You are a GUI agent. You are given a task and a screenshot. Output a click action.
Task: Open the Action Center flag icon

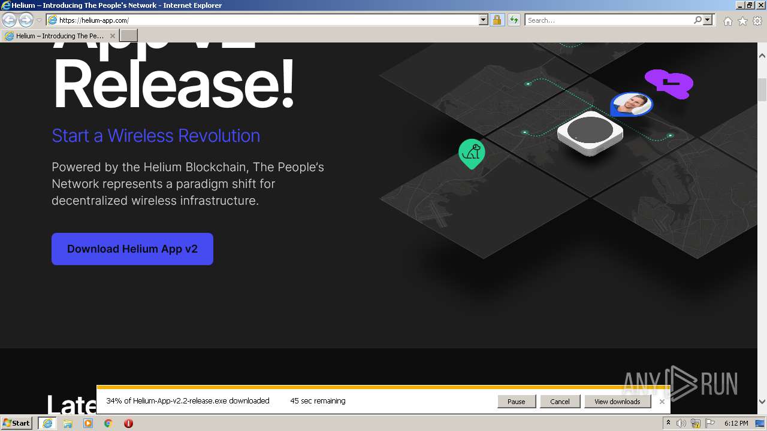[710, 423]
